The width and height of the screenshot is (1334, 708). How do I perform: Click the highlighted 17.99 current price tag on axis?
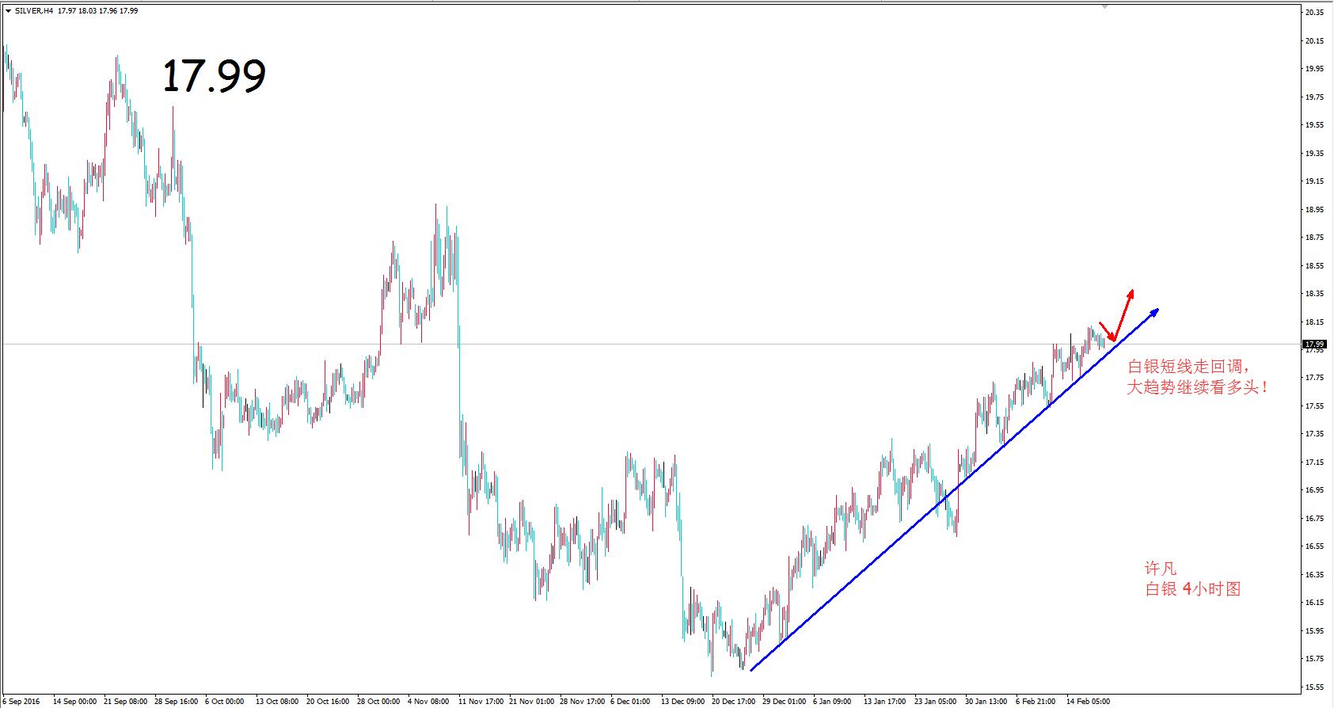click(1315, 344)
